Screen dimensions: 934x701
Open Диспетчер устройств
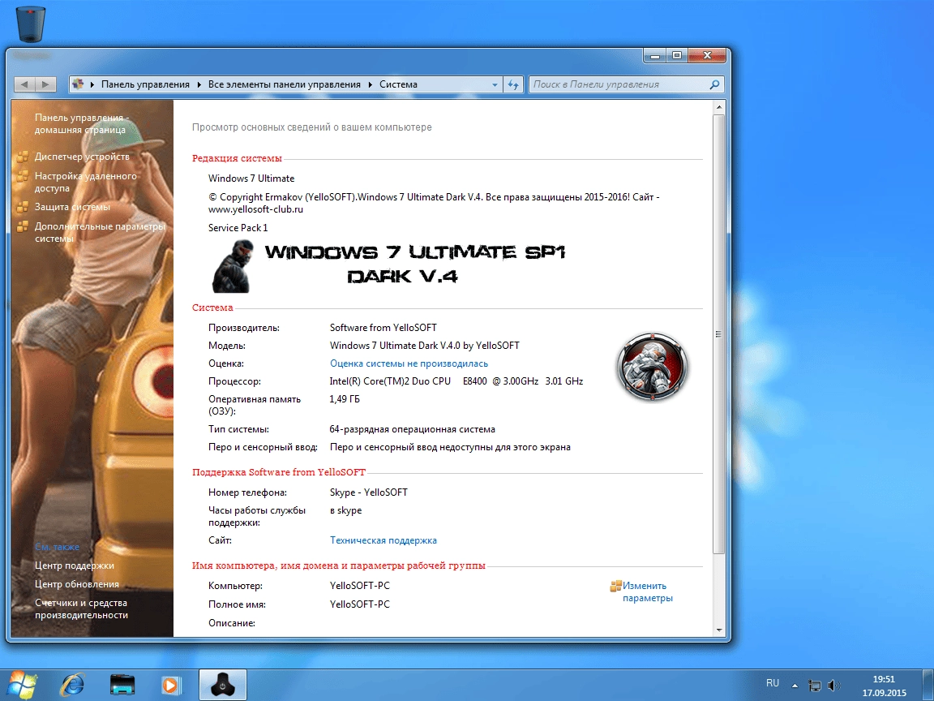tap(82, 157)
